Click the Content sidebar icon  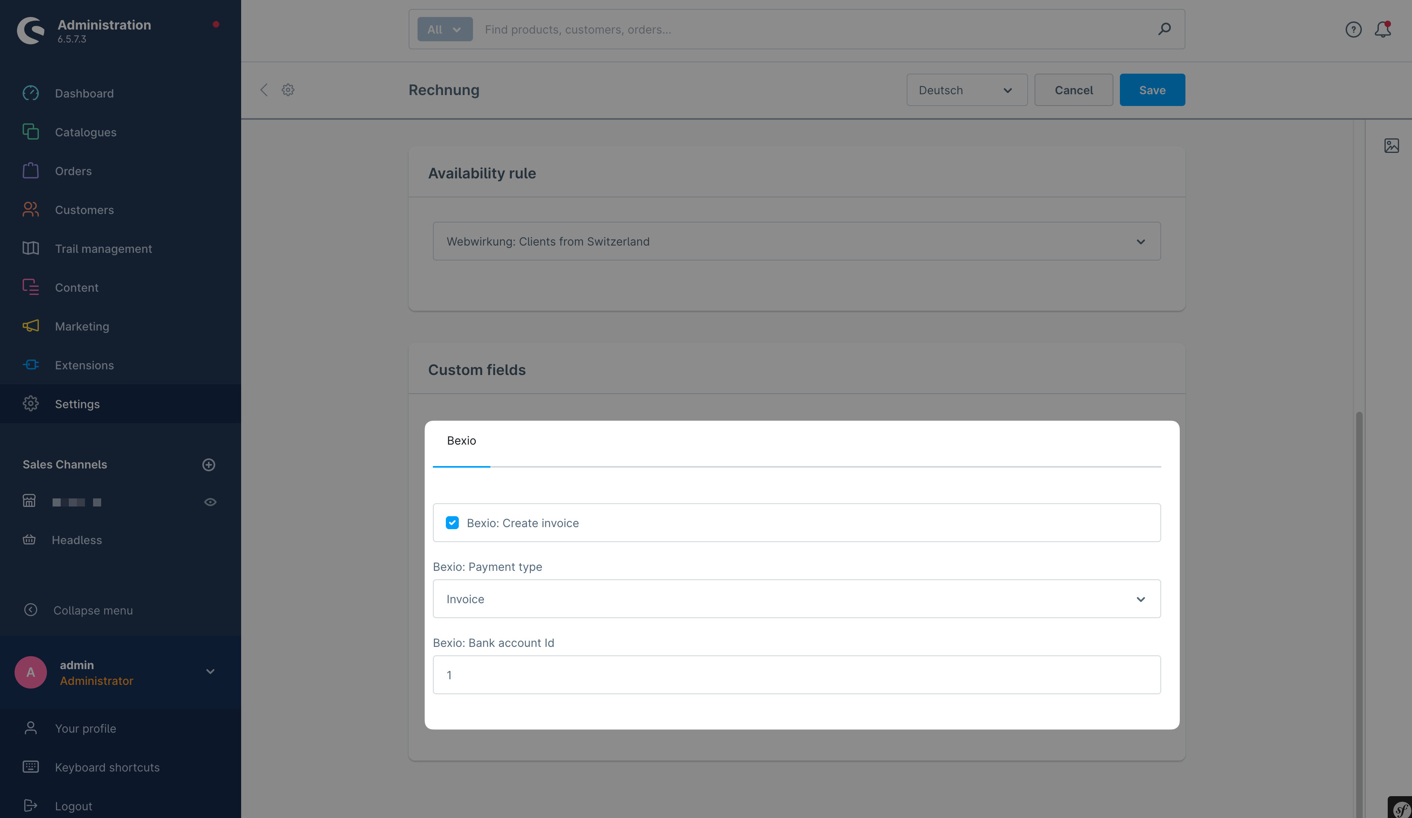point(31,287)
